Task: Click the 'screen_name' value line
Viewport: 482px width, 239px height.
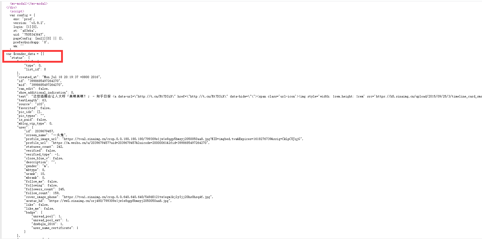Action: point(46,135)
